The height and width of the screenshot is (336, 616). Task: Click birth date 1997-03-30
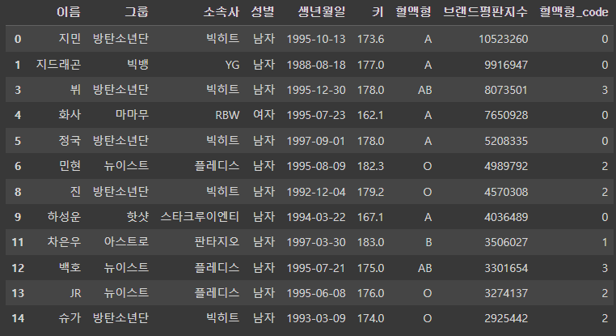point(316,242)
